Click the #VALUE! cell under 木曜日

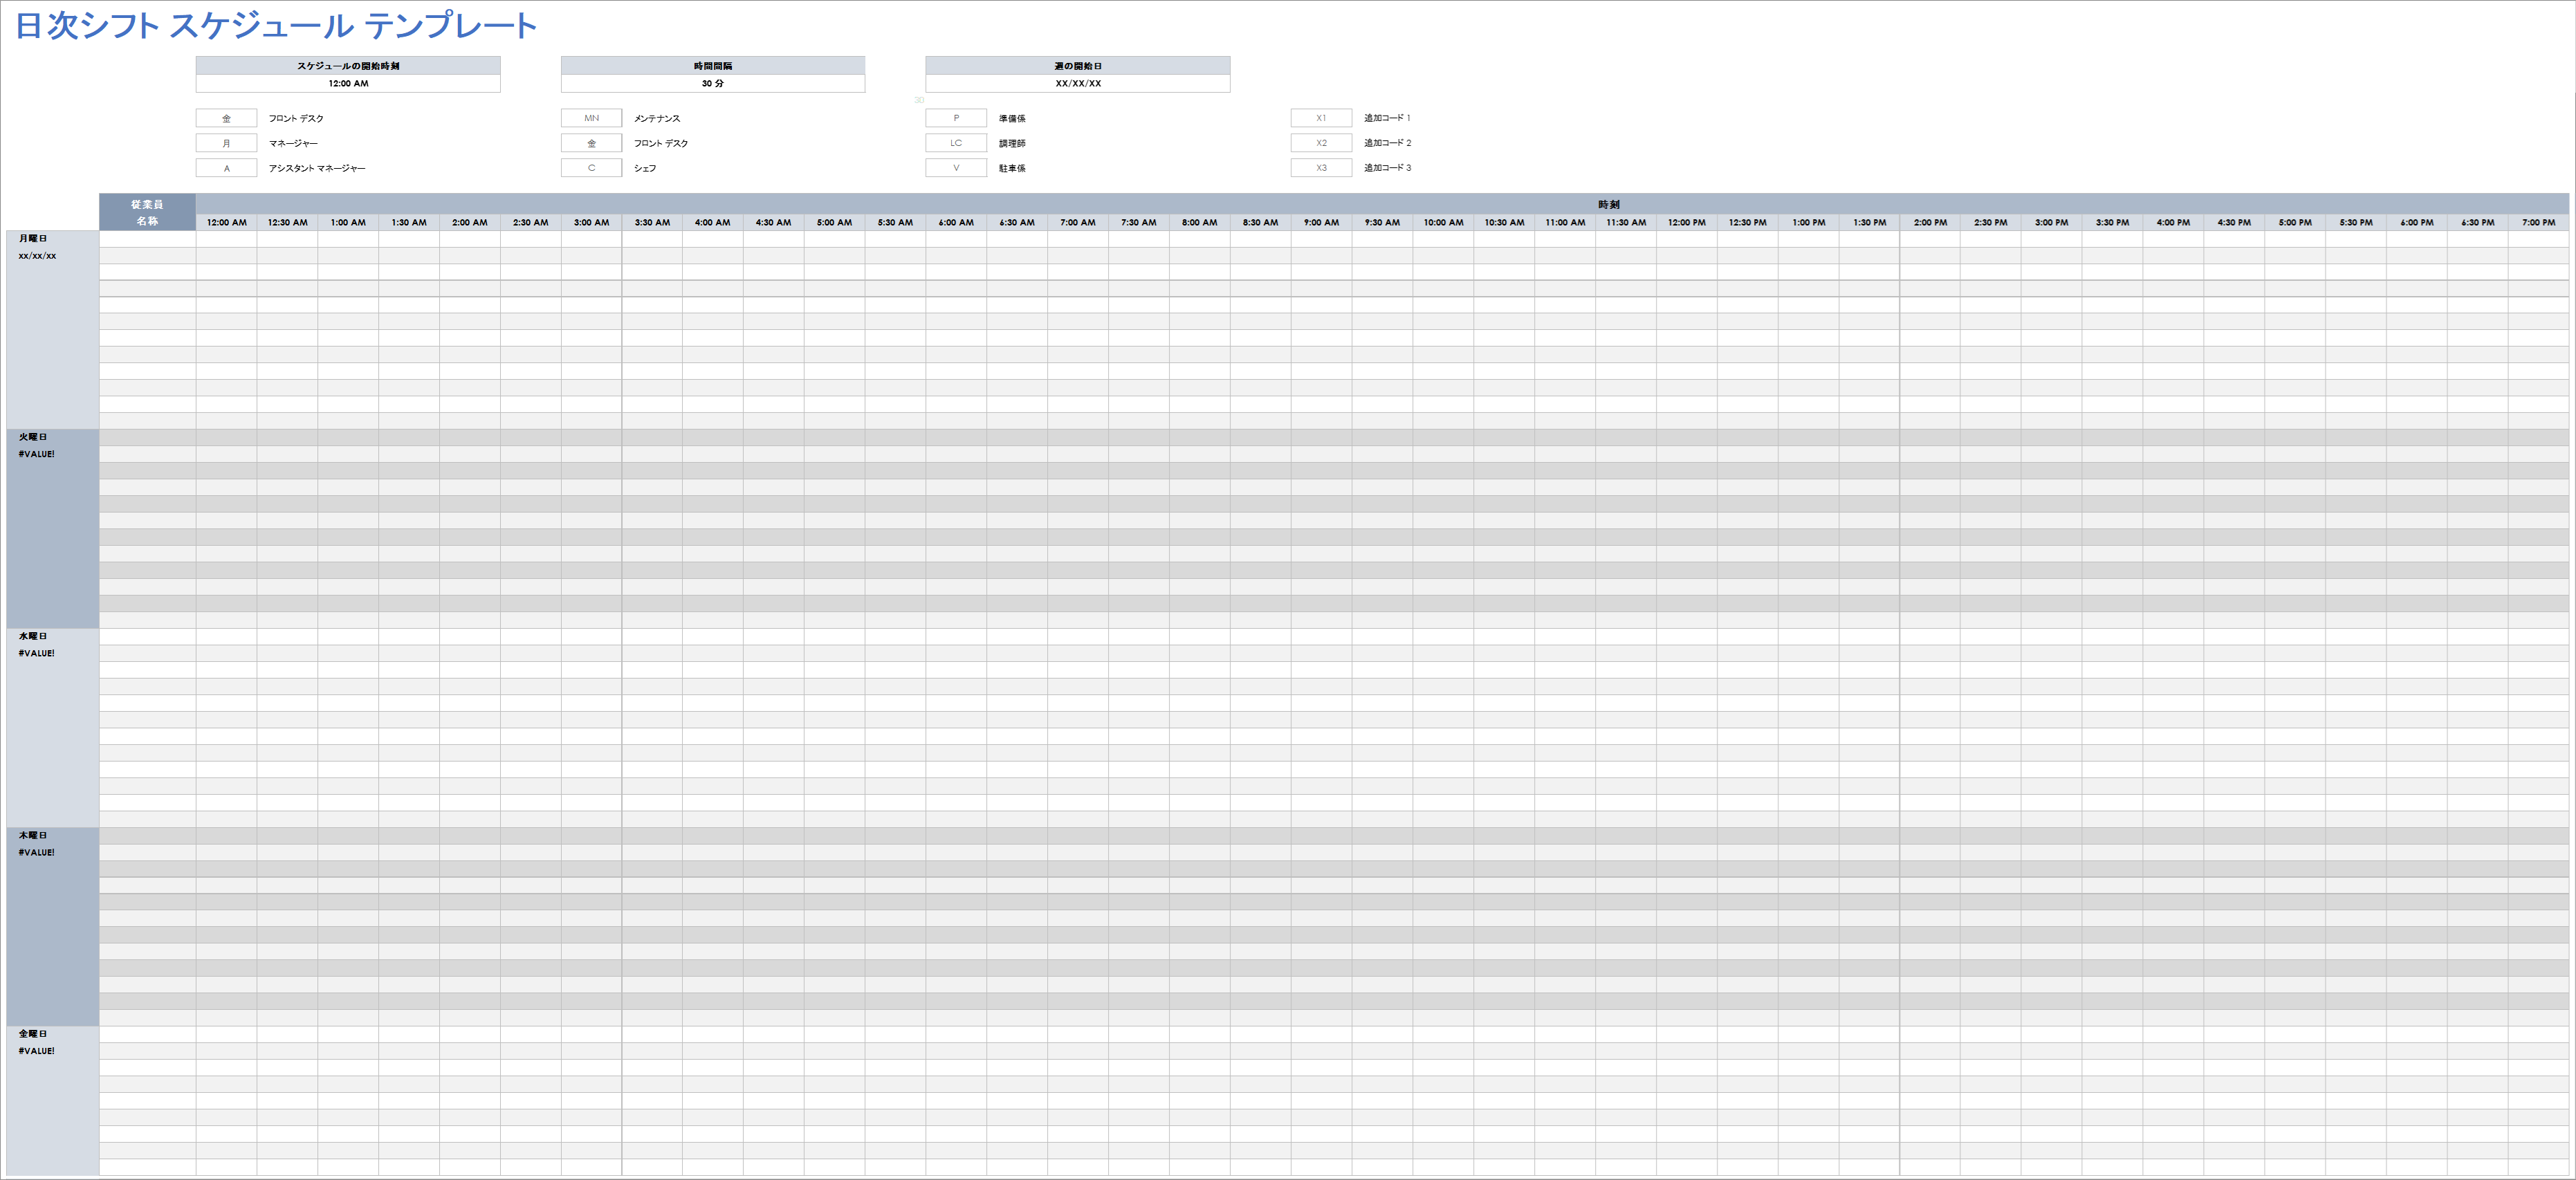(36, 852)
